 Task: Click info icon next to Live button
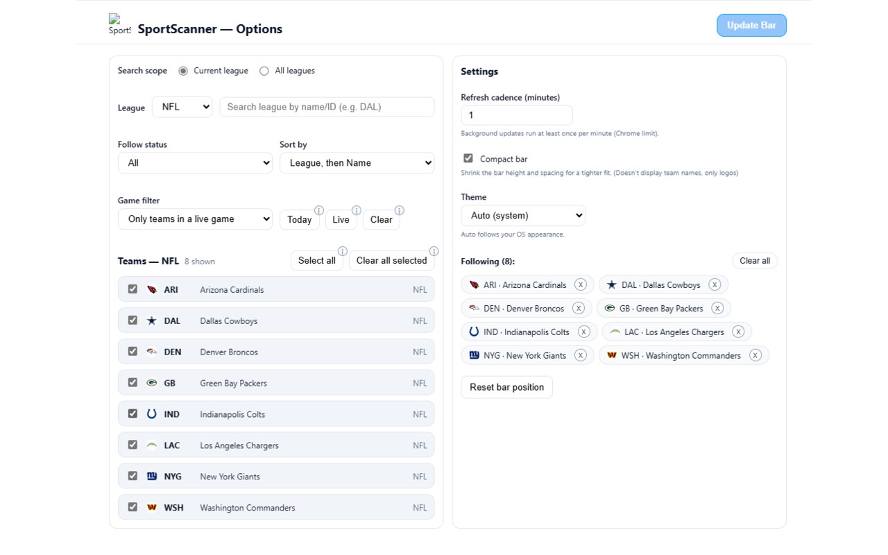click(357, 210)
